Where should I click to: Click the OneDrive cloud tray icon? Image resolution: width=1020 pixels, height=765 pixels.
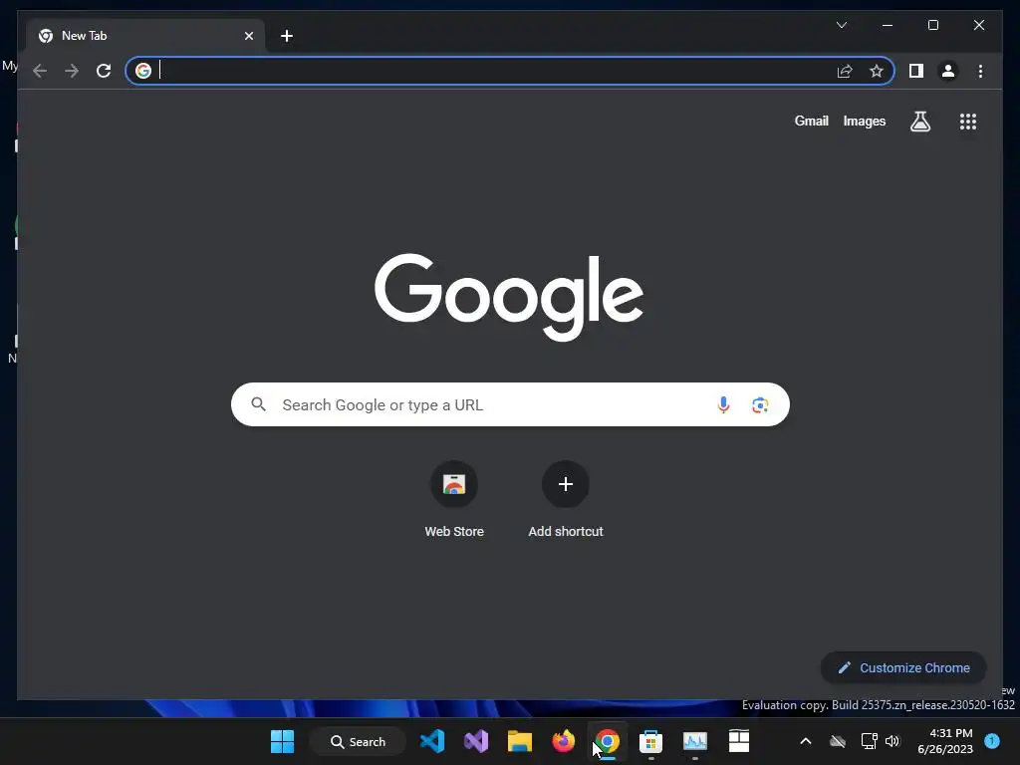point(837,741)
